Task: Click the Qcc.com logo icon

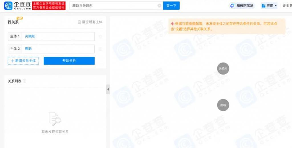Action: click(8, 6)
